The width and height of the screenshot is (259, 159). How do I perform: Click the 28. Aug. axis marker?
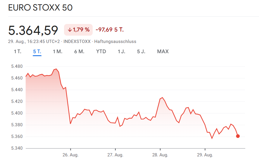coord(160,154)
